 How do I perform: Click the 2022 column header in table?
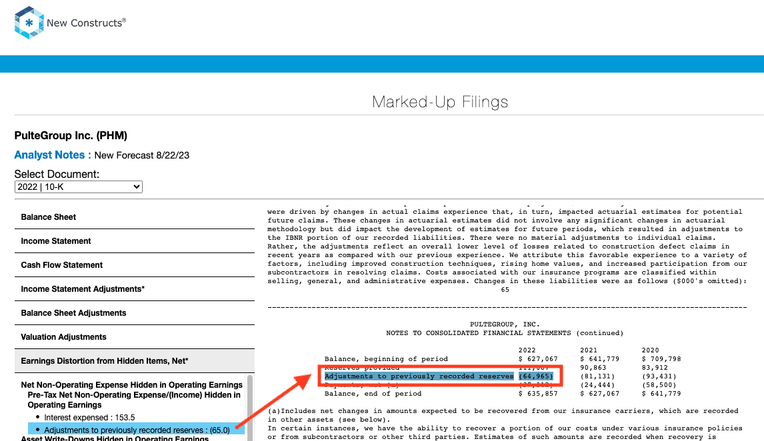(x=527, y=350)
